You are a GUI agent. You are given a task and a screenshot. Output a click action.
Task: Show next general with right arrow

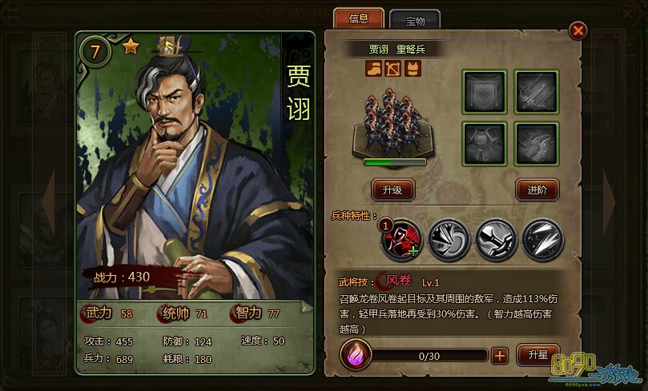click(x=610, y=201)
